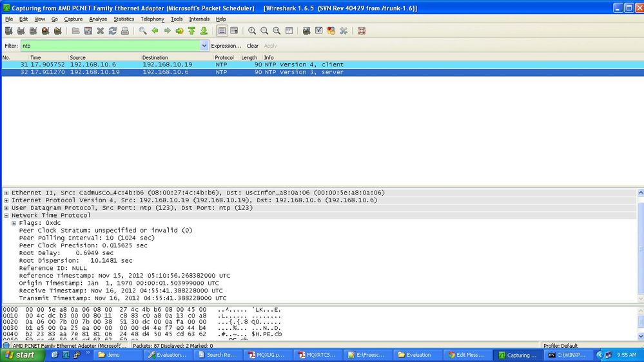The width and height of the screenshot is (644, 362).
Task: Toggle packet list colorization icon
Action: [x=222, y=31]
